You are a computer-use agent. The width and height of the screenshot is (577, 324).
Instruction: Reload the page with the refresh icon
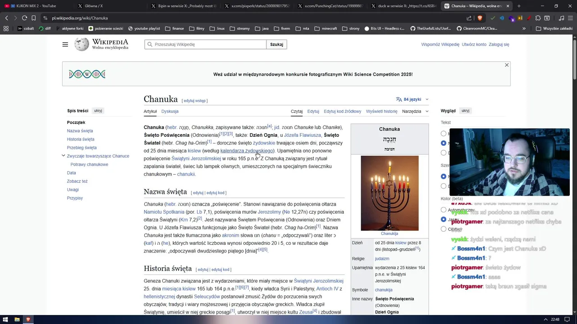pos(24,18)
